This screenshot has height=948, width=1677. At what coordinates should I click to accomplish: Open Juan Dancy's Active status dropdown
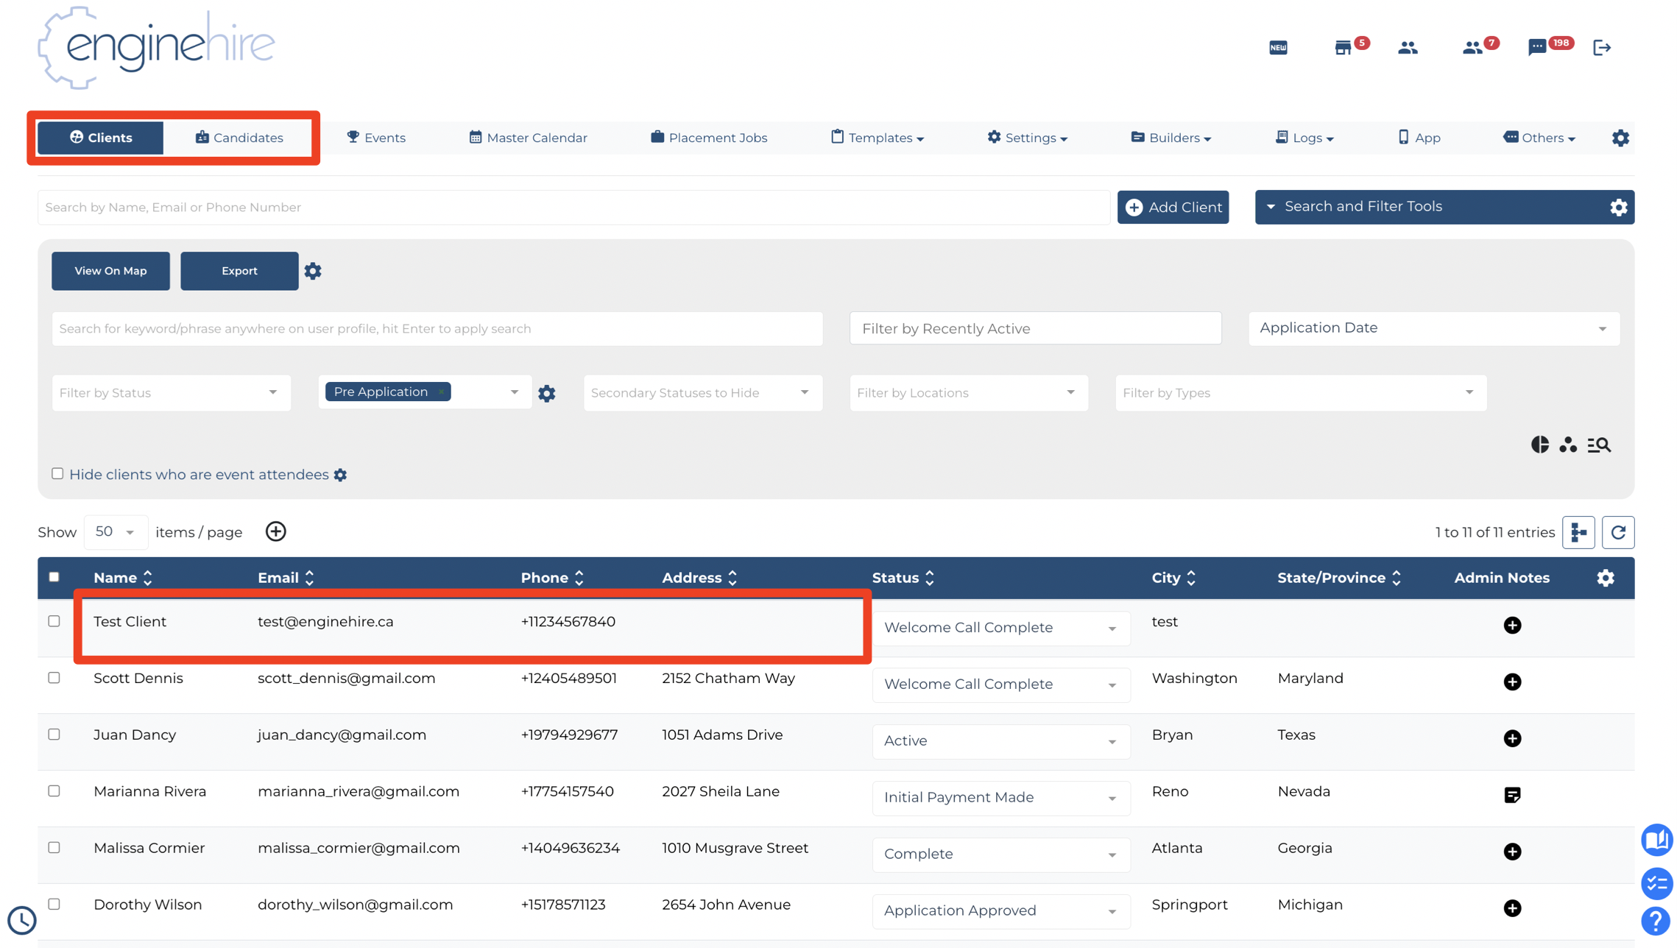[x=1000, y=741]
